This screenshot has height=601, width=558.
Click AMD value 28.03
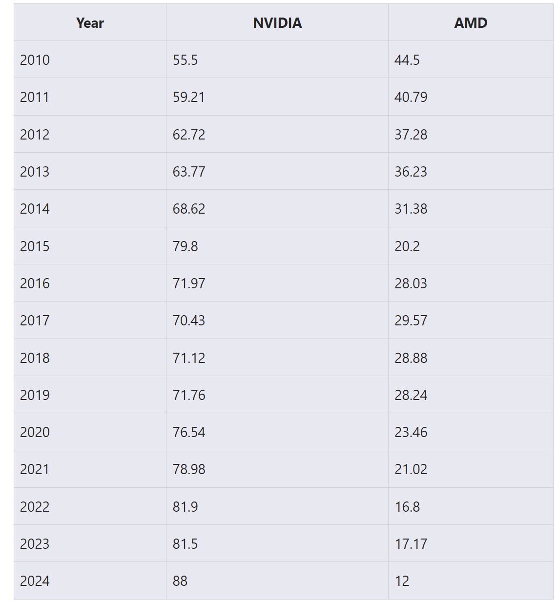point(411,283)
